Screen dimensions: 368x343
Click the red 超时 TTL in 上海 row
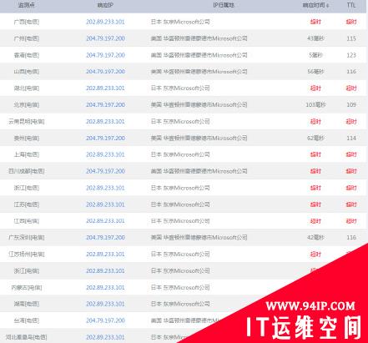pyautogui.click(x=351, y=154)
